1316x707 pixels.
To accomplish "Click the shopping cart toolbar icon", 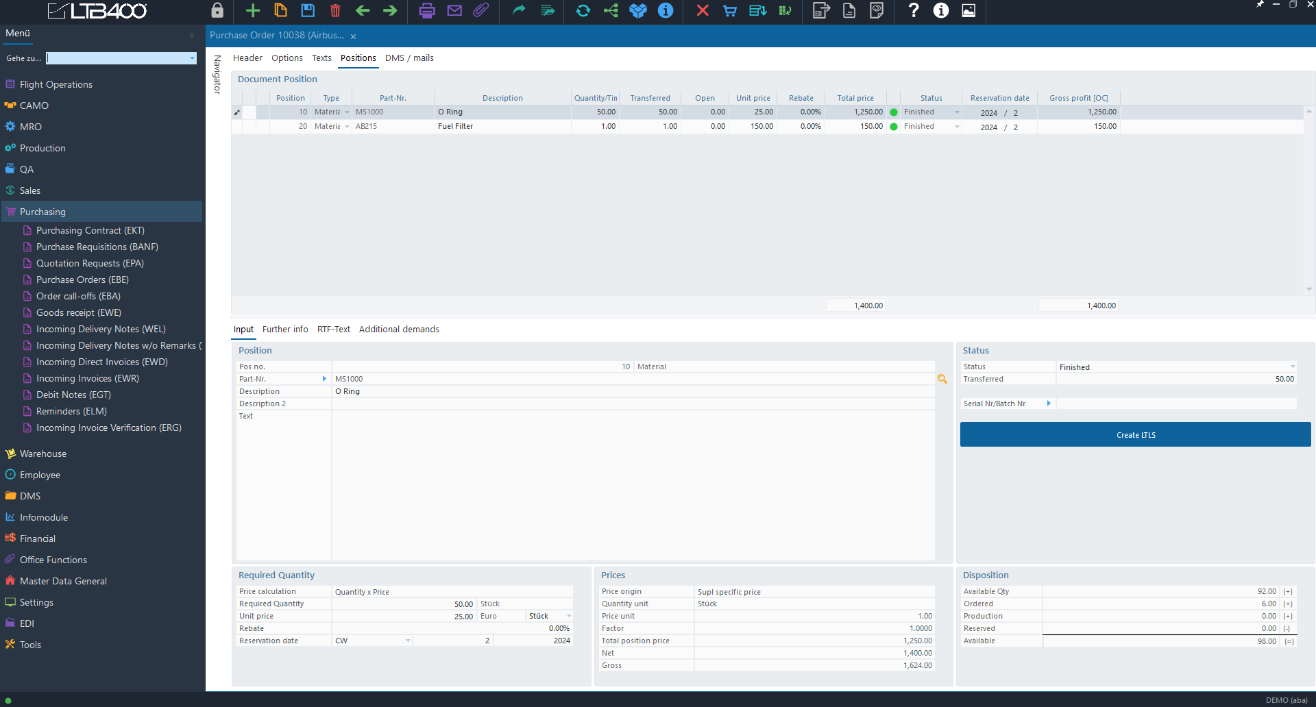I will 730,10.
